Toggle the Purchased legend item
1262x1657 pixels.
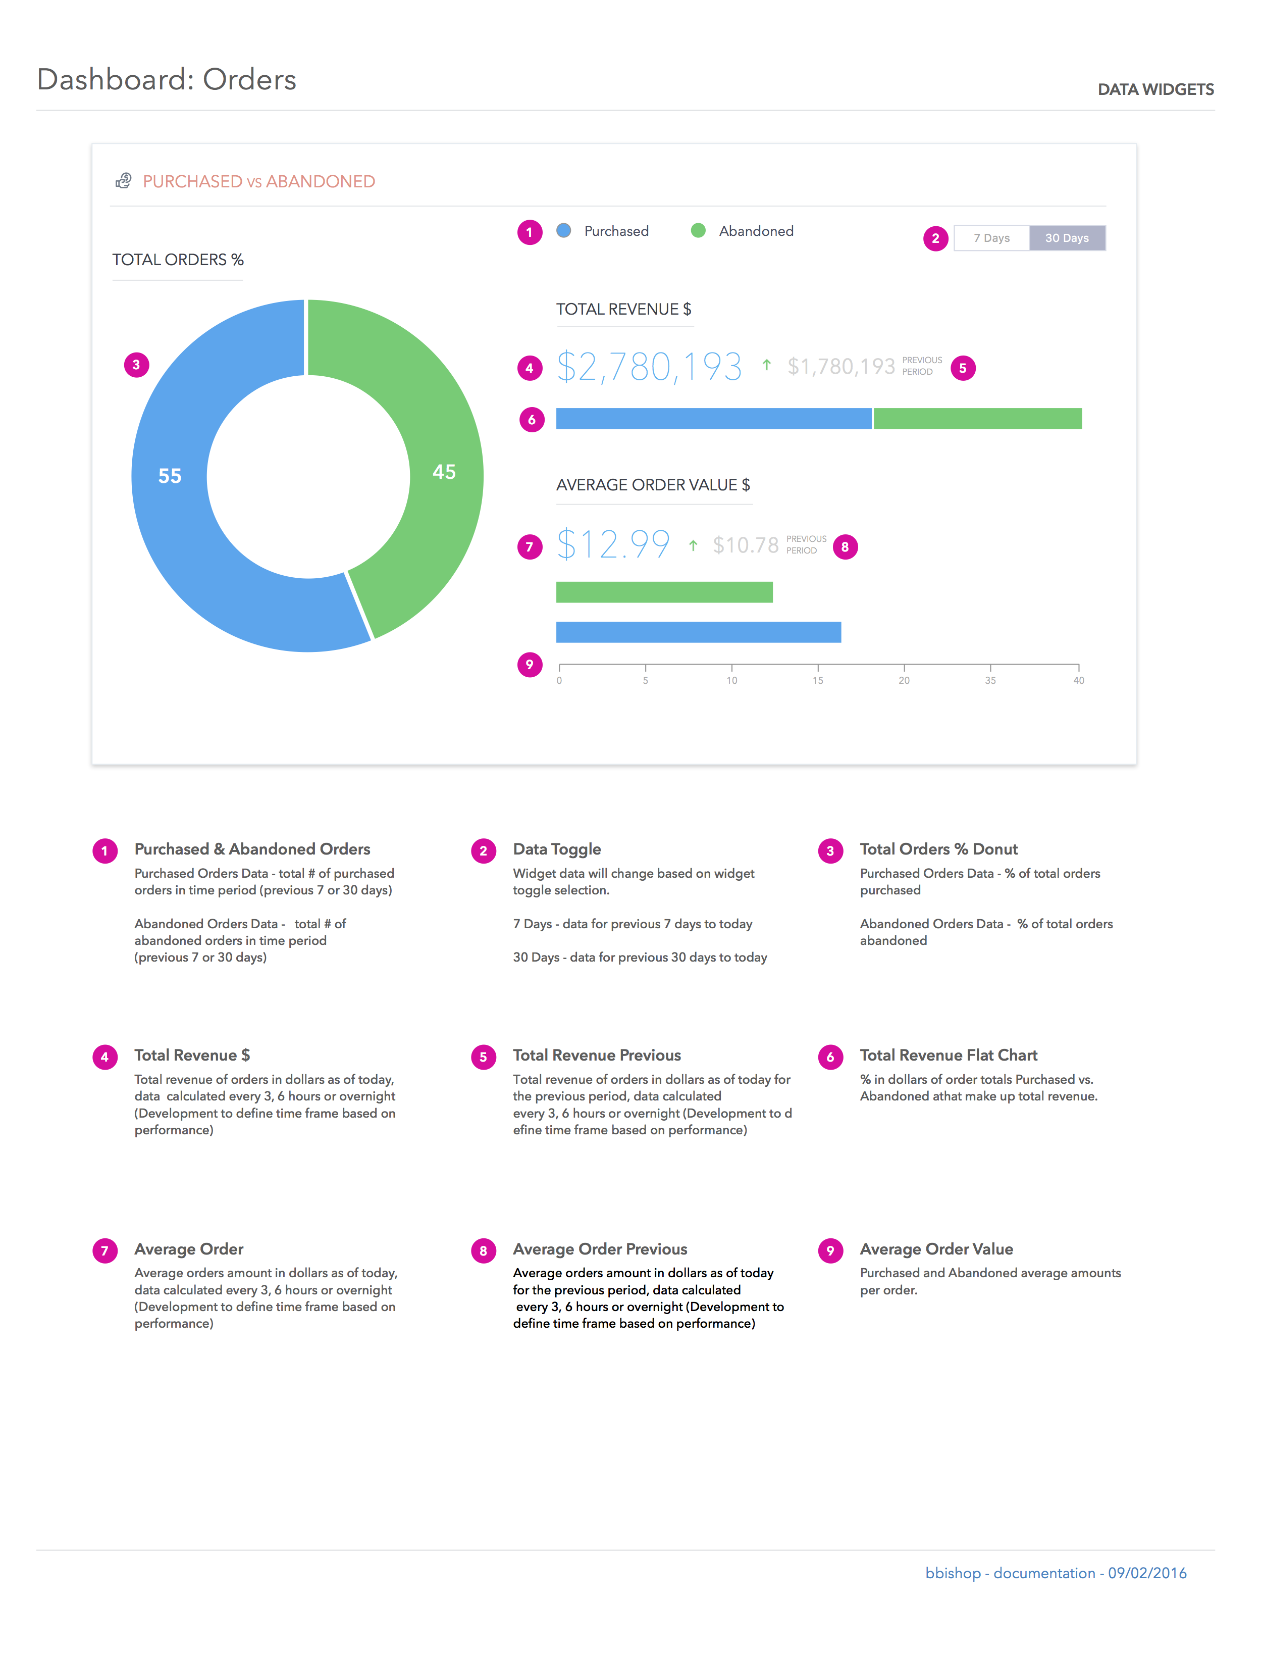click(616, 231)
